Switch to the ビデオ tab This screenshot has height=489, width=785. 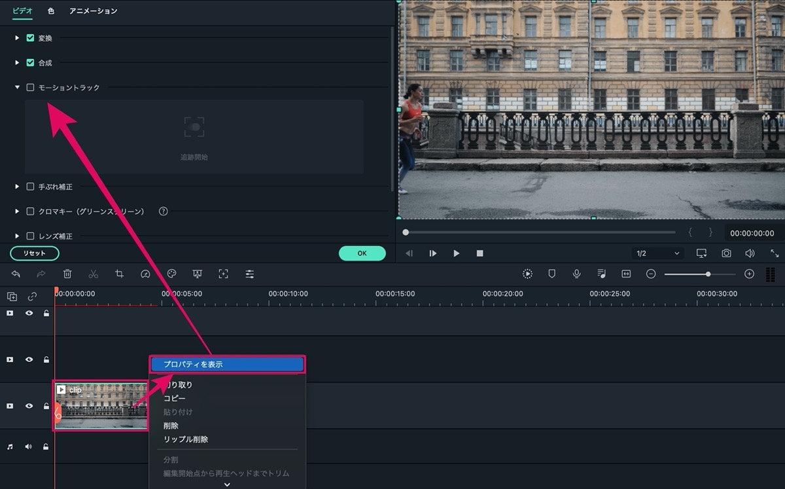22,11
